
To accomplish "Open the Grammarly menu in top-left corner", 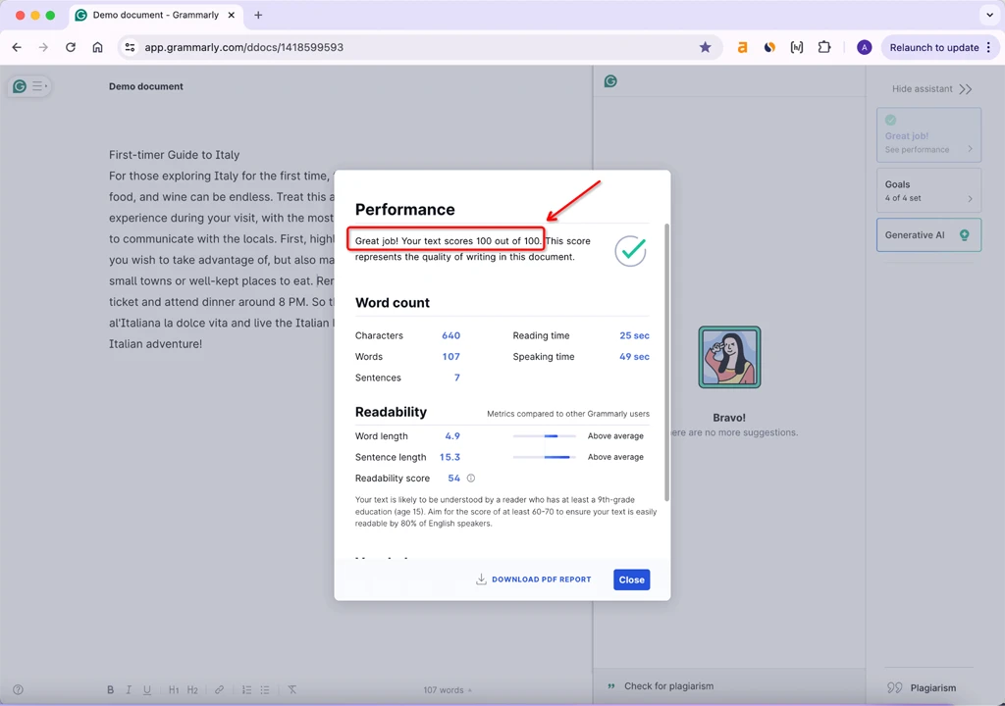I will 28,86.
